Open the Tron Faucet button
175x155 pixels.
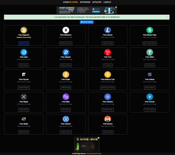point(108,65)
